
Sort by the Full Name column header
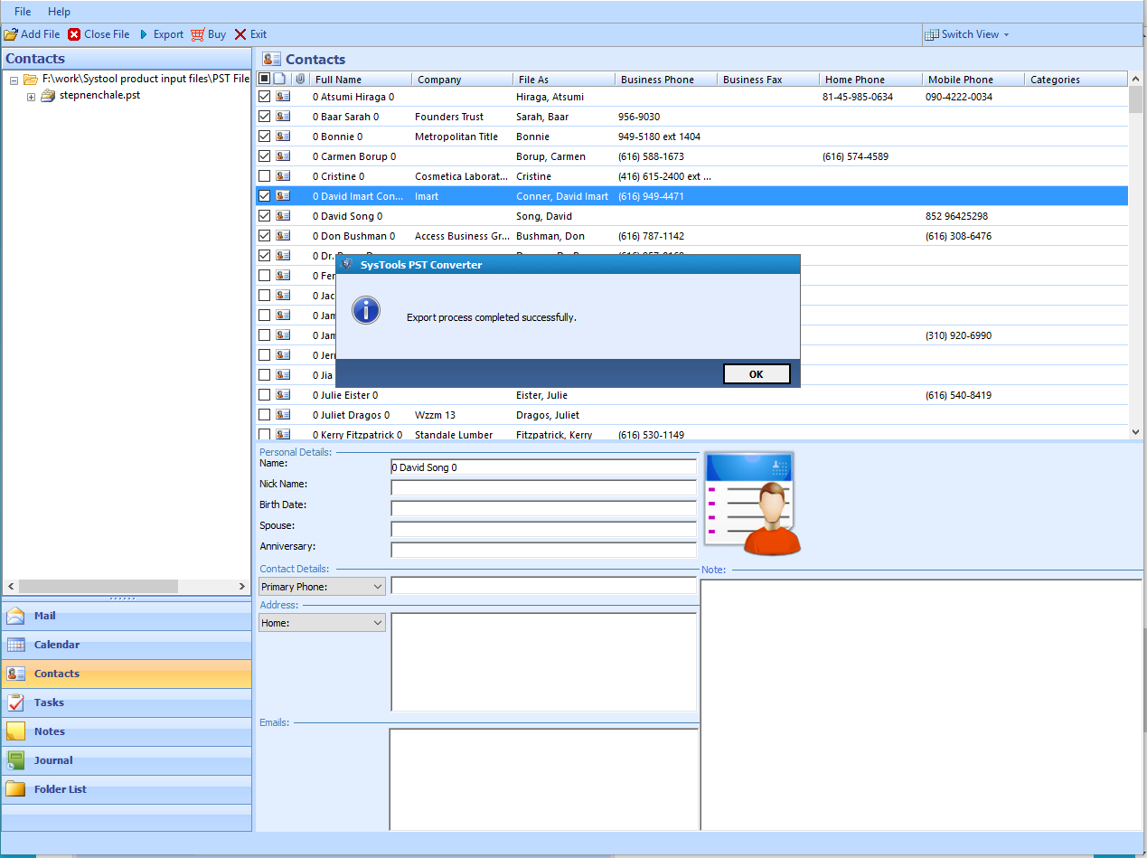360,80
